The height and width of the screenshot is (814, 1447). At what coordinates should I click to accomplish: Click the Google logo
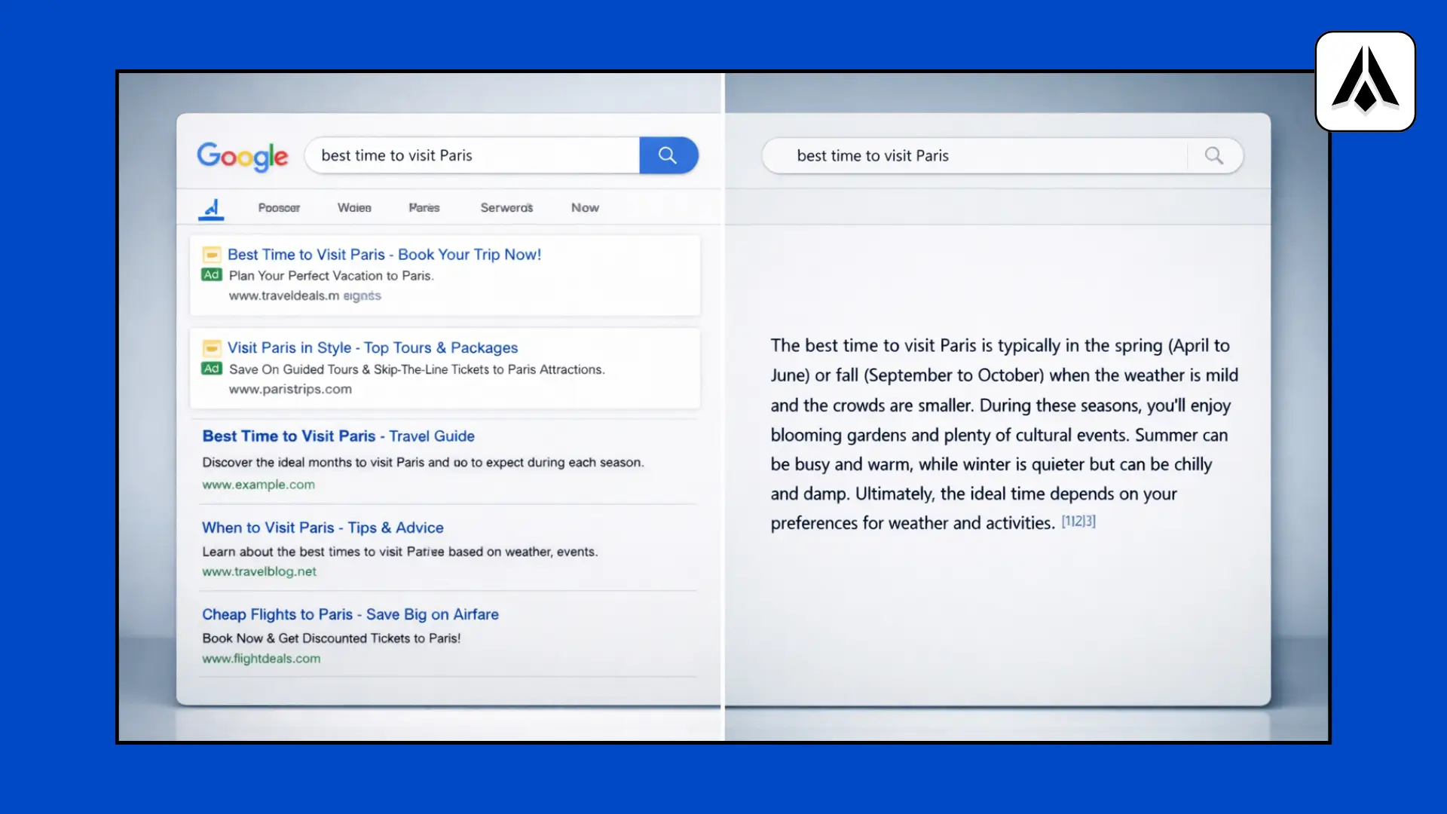tap(242, 156)
